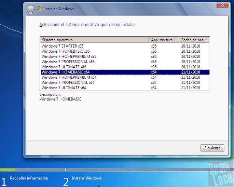Click the Recopilar información step label
Viewport: 234px width, 187px height.
click(29, 178)
